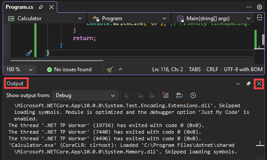Split the editor window with split icon

pyautogui.click(x=260, y=17)
